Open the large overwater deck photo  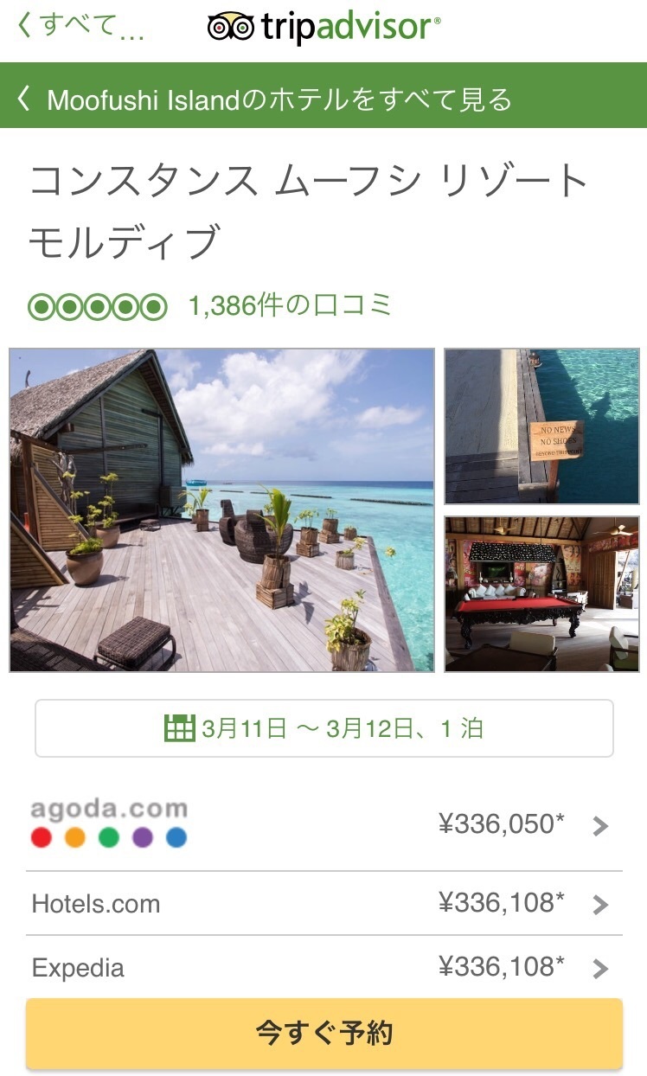(222, 510)
